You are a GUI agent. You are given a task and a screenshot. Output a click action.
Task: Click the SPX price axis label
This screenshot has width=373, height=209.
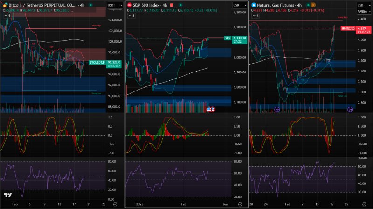click(x=228, y=38)
